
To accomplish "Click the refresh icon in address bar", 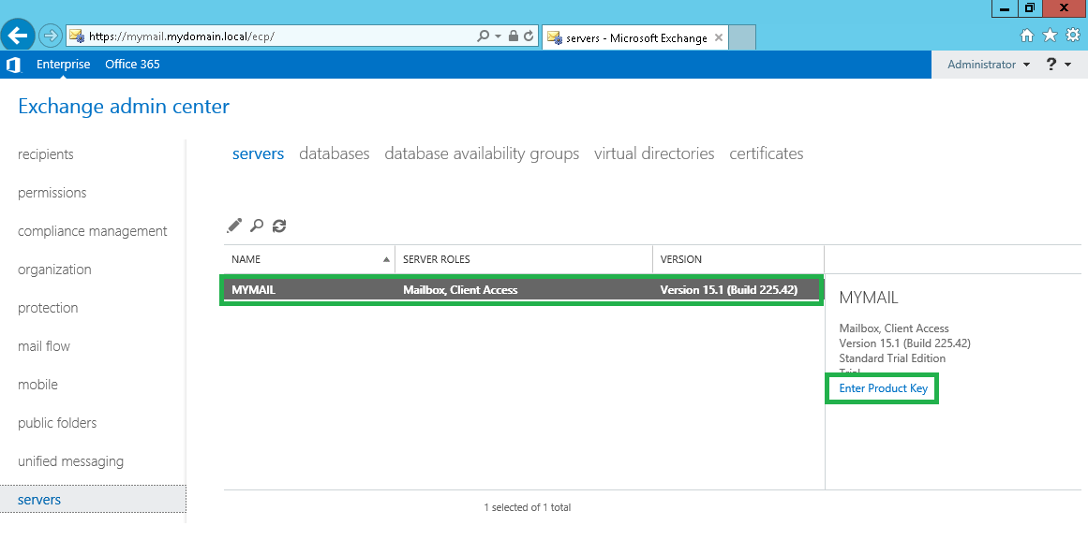I will coord(529,36).
